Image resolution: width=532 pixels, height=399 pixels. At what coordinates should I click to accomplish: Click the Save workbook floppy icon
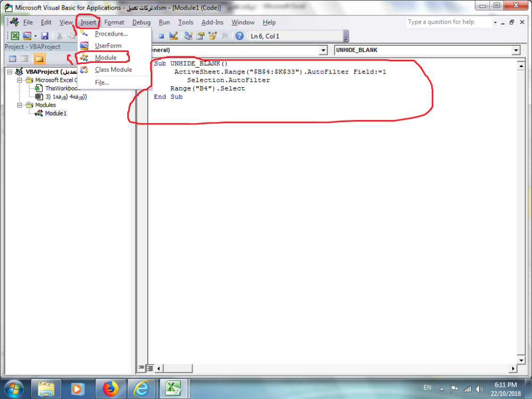tap(45, 36)
